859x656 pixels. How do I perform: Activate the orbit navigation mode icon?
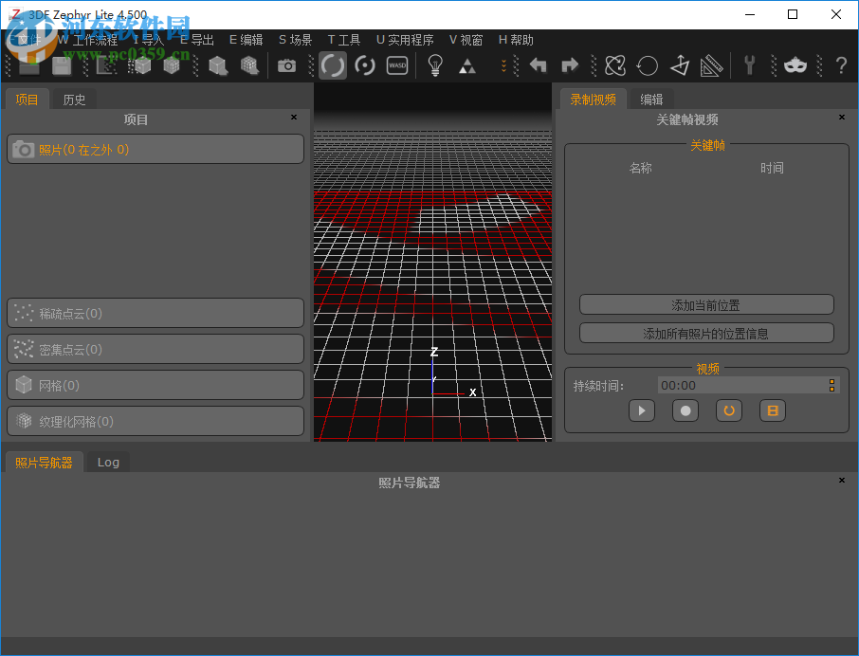pyautogui.click(x=333, y=65)
